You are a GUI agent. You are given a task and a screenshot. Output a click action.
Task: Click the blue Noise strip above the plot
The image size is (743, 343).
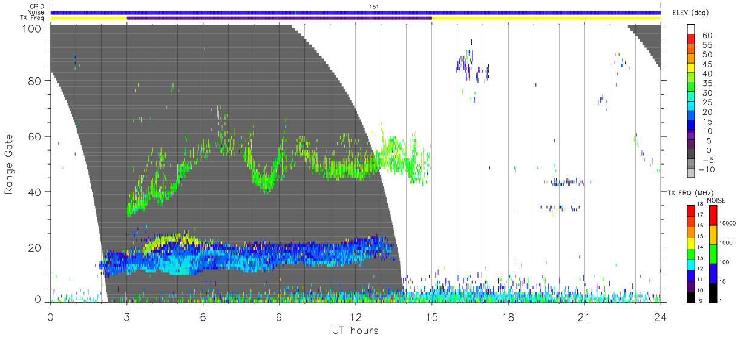click(355, 12)
